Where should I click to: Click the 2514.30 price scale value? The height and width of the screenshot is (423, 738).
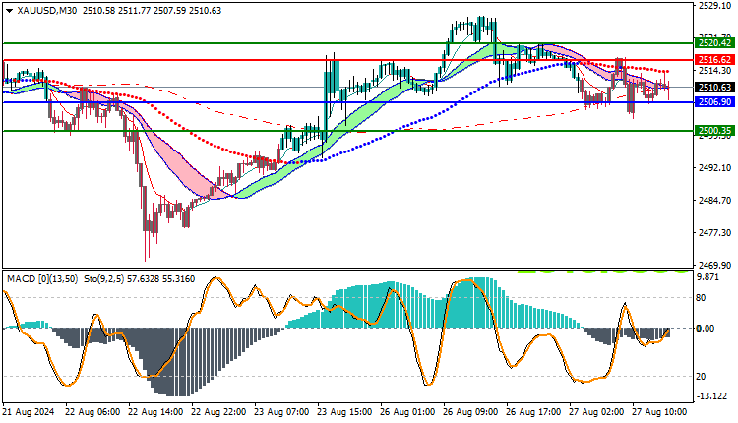(715, 71)
